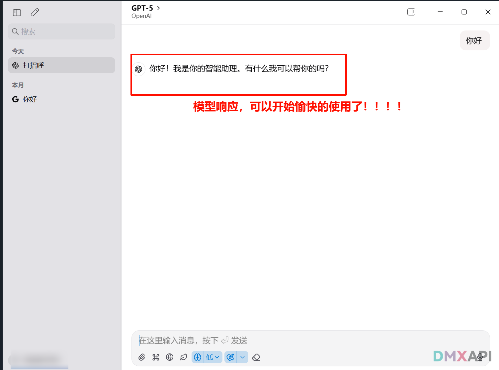Screen dimensions: 499x370
Task: Click the 搜索 search field
Action: click(61, 31)
